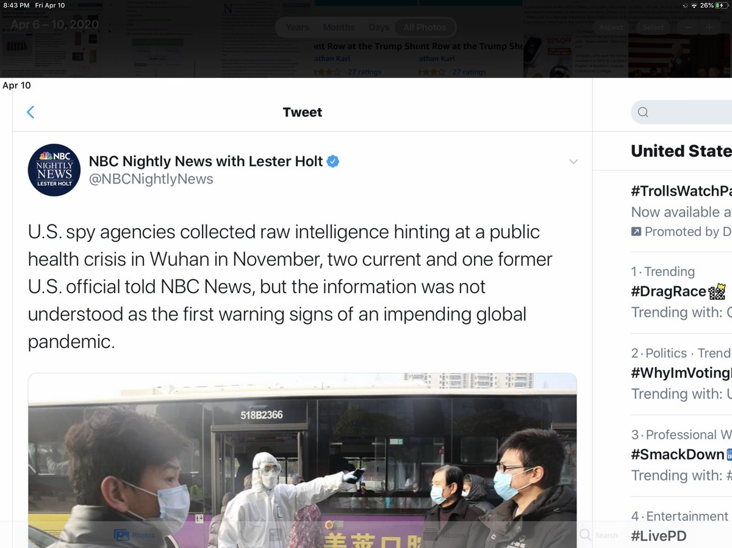Switch to the Years view
Image resolution: width=732 pixels, height=548 pixels.
pos(297,27)
